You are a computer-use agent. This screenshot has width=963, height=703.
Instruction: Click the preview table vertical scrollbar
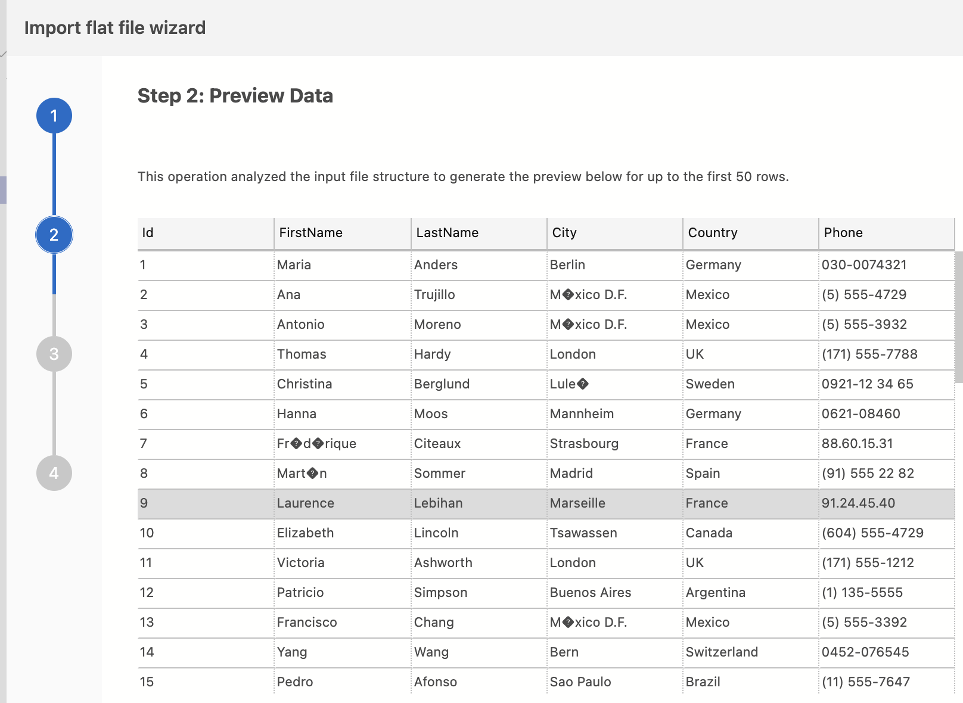pos(959,317)
